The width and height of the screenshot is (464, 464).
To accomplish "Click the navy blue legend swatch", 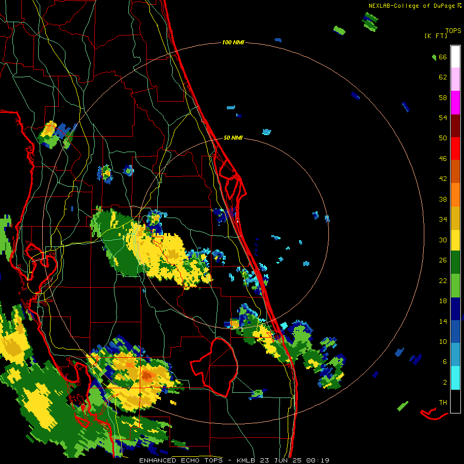I will [455, 309].
